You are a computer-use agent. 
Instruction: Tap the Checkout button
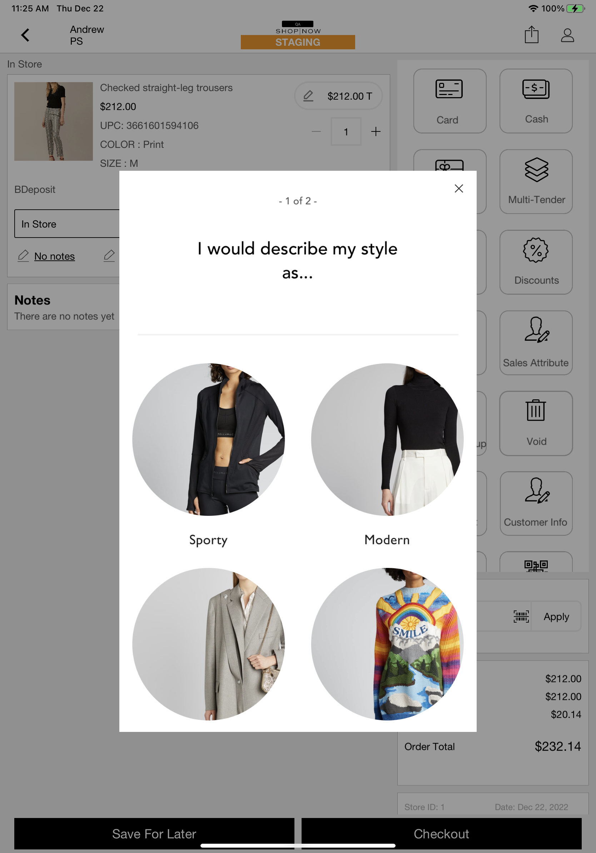(441, 833)
